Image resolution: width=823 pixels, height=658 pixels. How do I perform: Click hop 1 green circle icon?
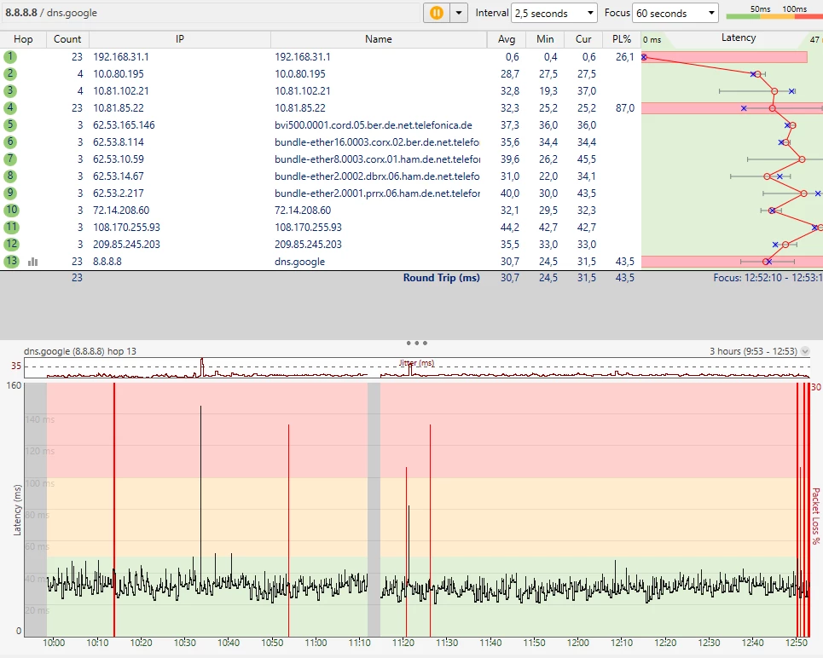point(10,56)
